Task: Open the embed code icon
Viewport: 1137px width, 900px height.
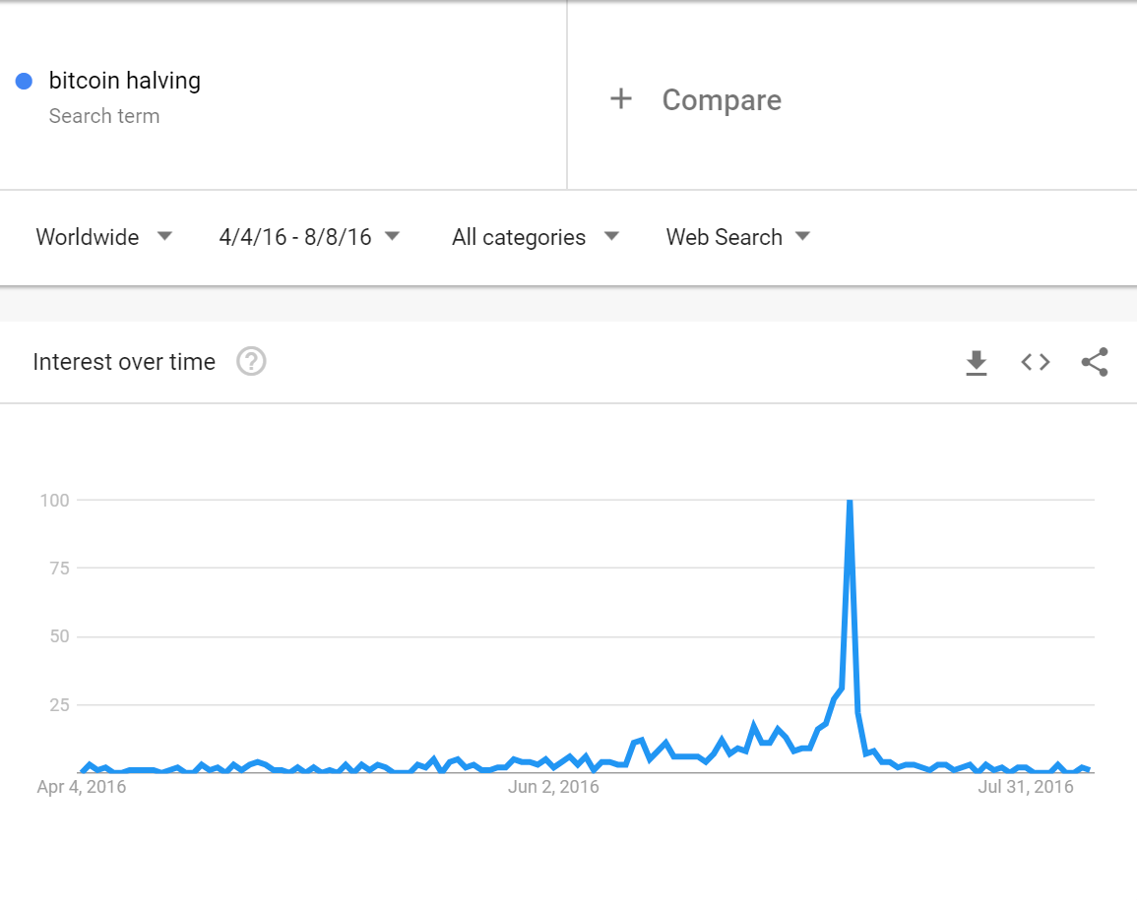Action: (x=1036, y=362)
